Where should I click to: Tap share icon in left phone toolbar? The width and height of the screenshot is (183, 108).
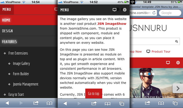click(x=36, y=103)
